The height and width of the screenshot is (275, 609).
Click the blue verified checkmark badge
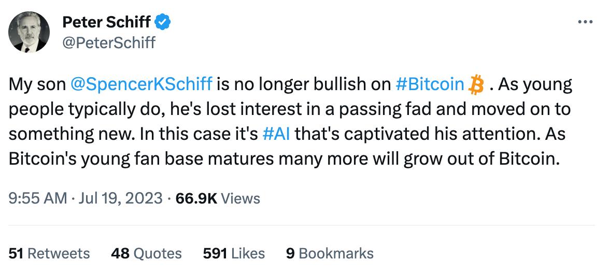point(162,22)
